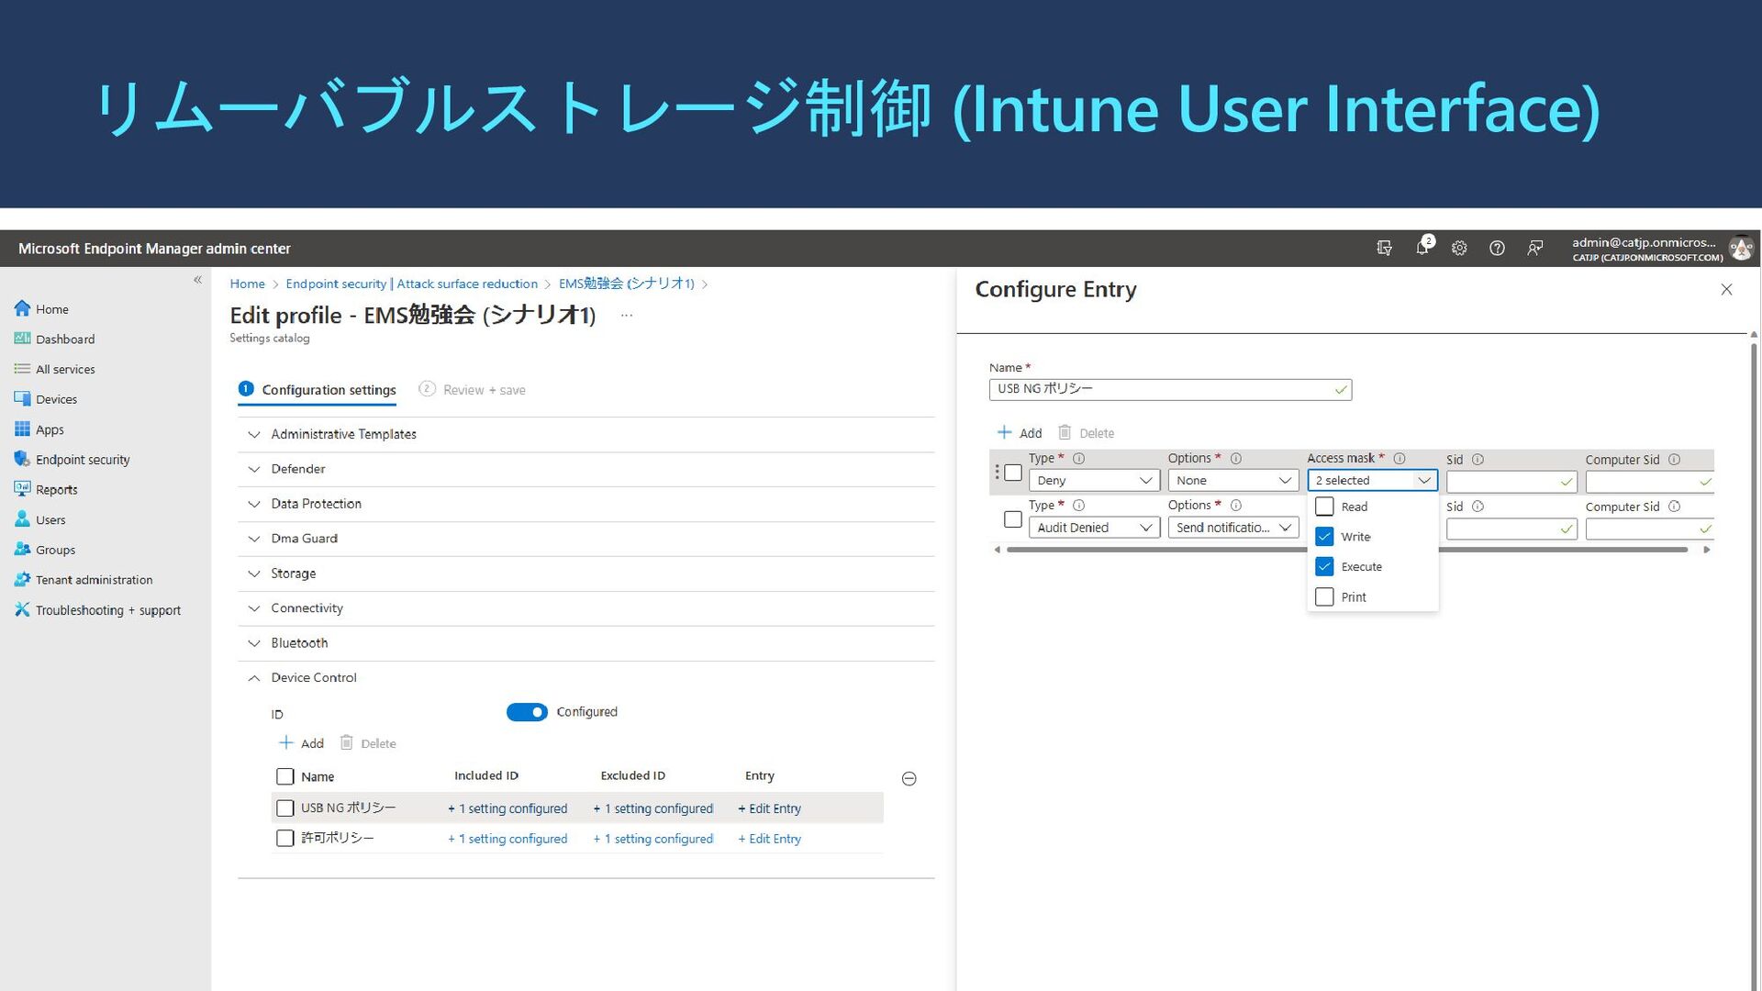The width and height of the screenshot is (1762, 991).
Task: Open the Type dropdown showing Audit Denied
Action: click(x=1094, y=528)
